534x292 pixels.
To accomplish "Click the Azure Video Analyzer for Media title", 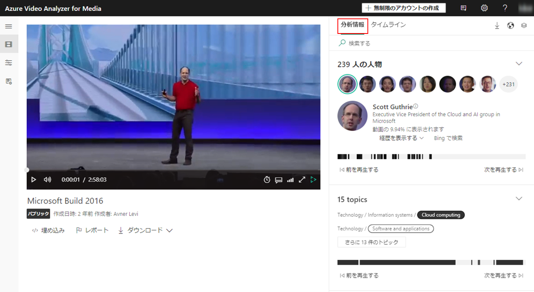I will pos(53,8).
